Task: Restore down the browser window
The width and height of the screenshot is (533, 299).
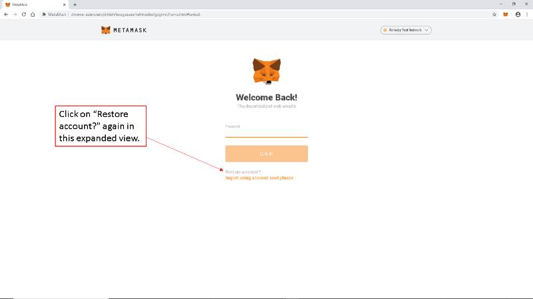Action: point(514,4)
